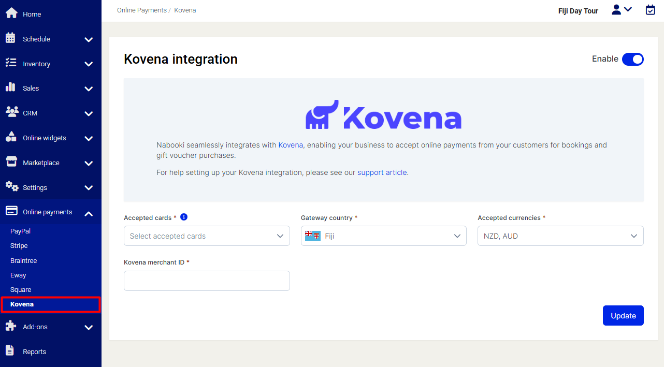Open the Accepted cards dropdown
This screenshot has width=664, height=367.
207,236
